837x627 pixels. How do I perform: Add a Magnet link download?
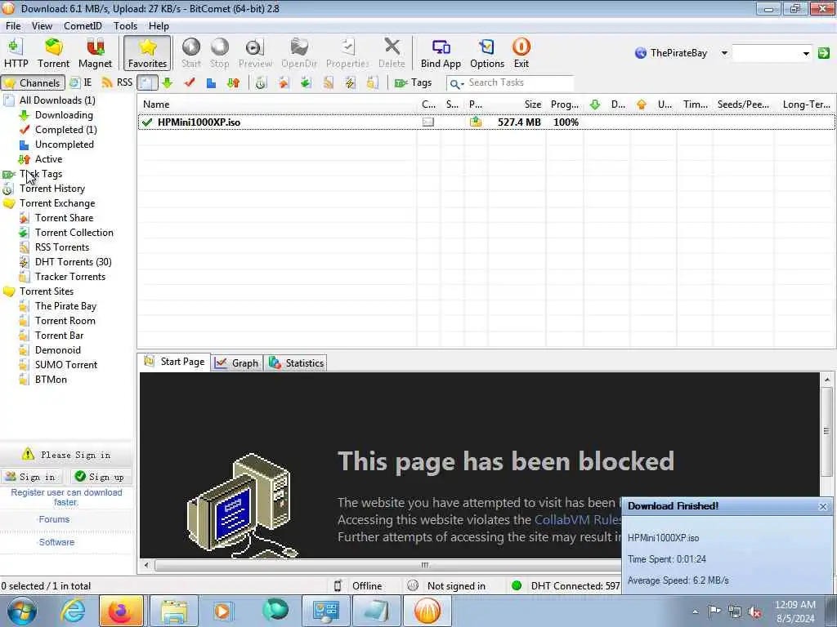click(x=95, y=53)
